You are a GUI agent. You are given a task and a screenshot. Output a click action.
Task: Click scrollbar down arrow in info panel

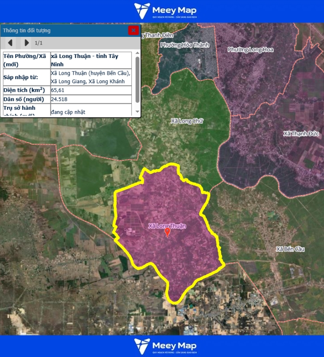tap(137, 112)
